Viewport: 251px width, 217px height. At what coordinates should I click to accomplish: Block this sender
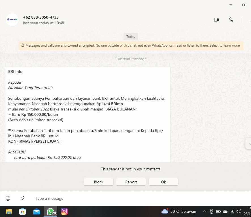coord(99,182)
